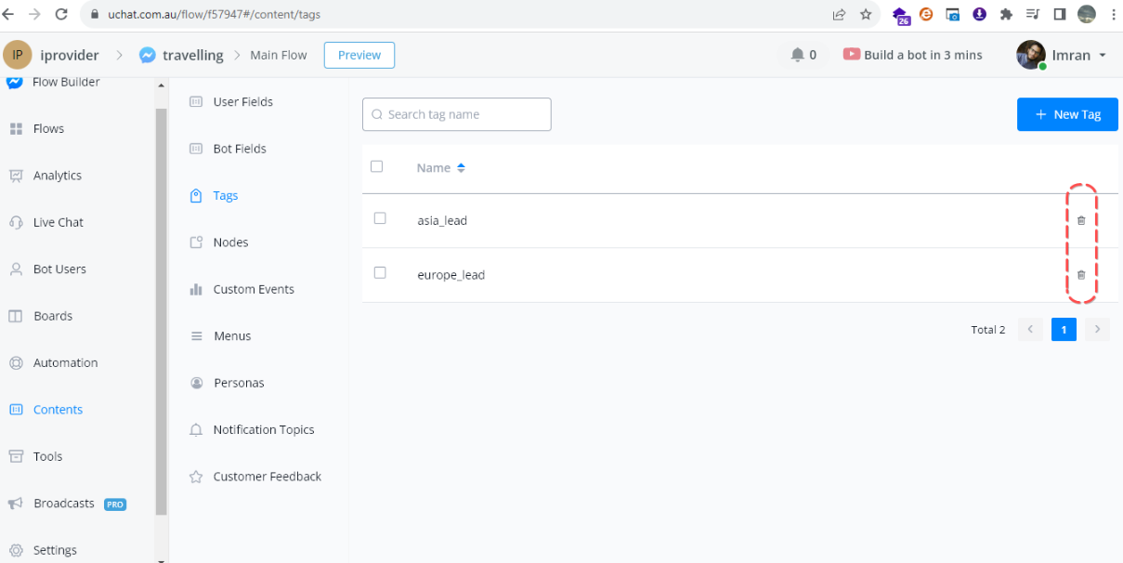
Task: Go to next page arrow in pagination
Action: (x=1097, y=330)
